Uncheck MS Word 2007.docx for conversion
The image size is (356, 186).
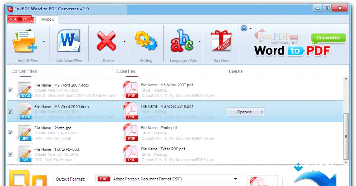tap(10, 89)
